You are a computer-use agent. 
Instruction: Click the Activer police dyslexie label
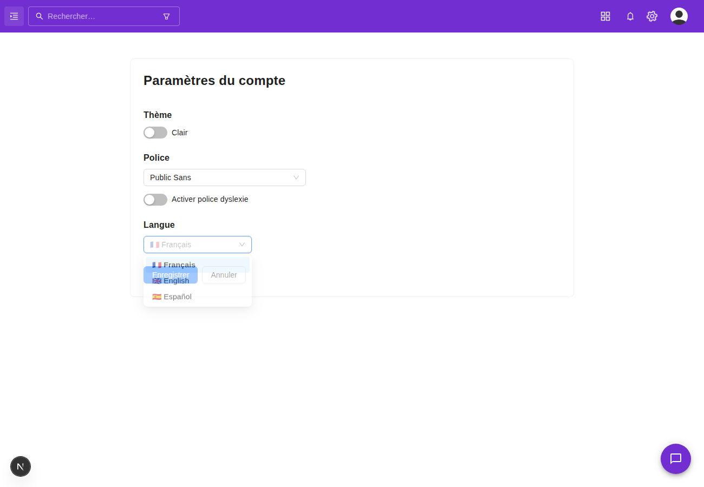(x=210, y=199)
